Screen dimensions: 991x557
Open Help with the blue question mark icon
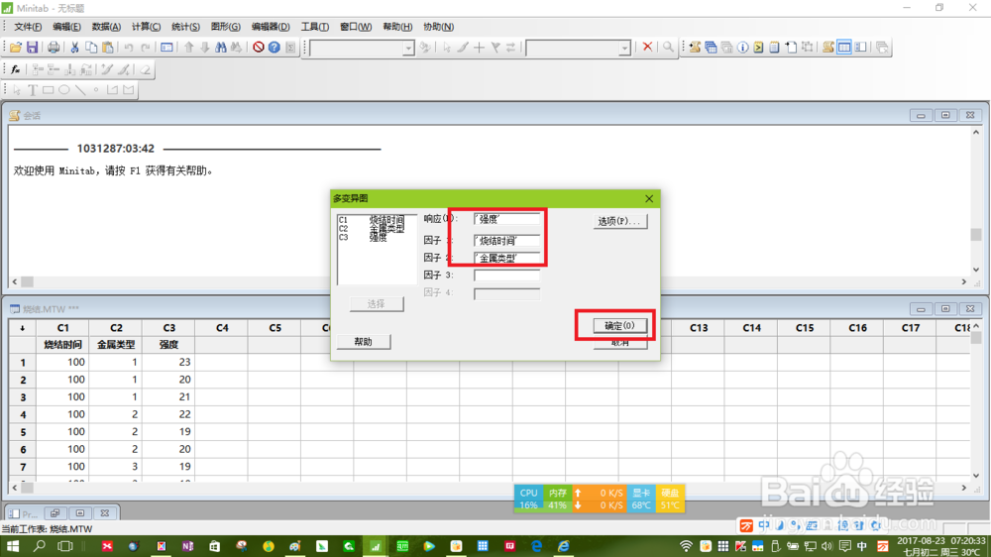274,48
